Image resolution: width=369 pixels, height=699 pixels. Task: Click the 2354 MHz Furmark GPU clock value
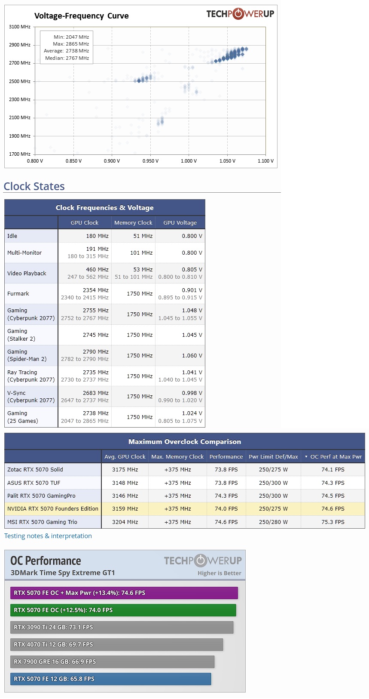(96, 290)
